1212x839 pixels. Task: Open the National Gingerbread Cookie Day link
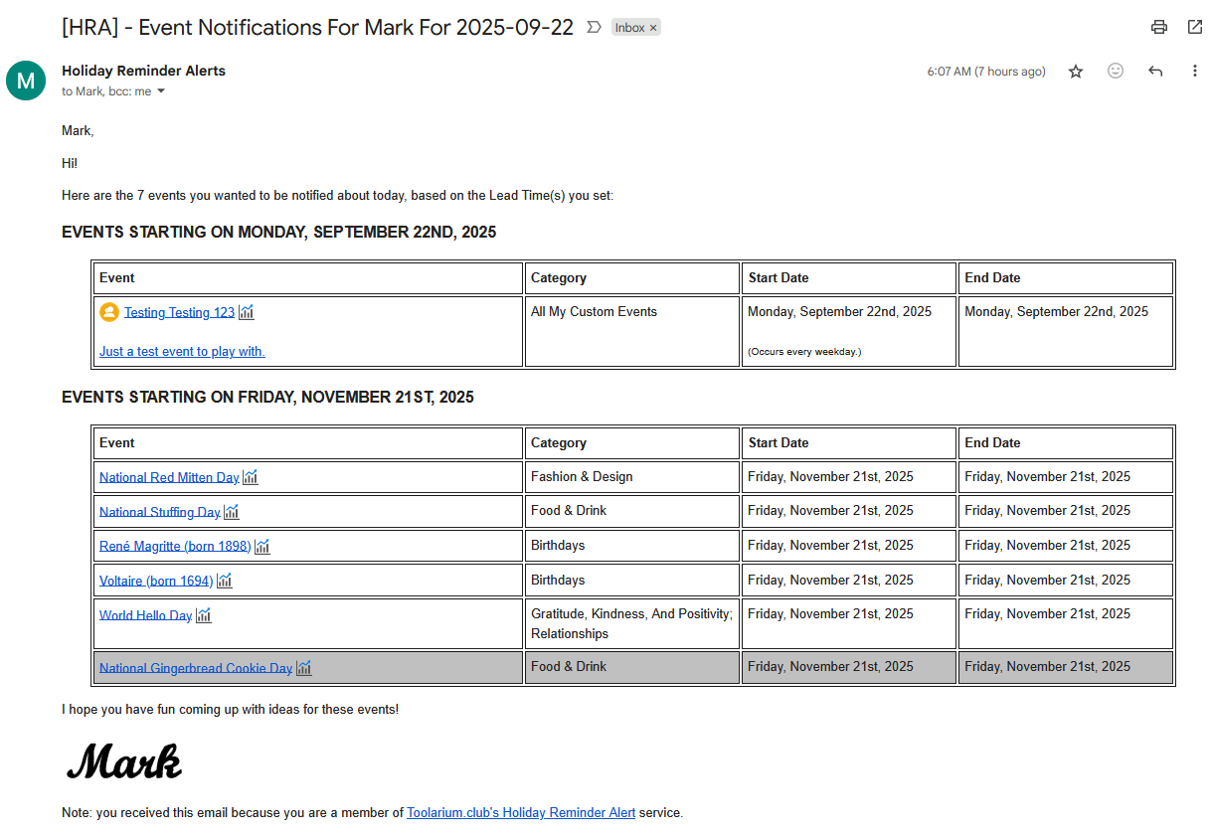[195, 667]
